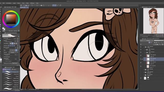Toggle visibility of the color folder
Viewport: 164px width, 92px height.
pyautogui.click(x=141, y=52)
